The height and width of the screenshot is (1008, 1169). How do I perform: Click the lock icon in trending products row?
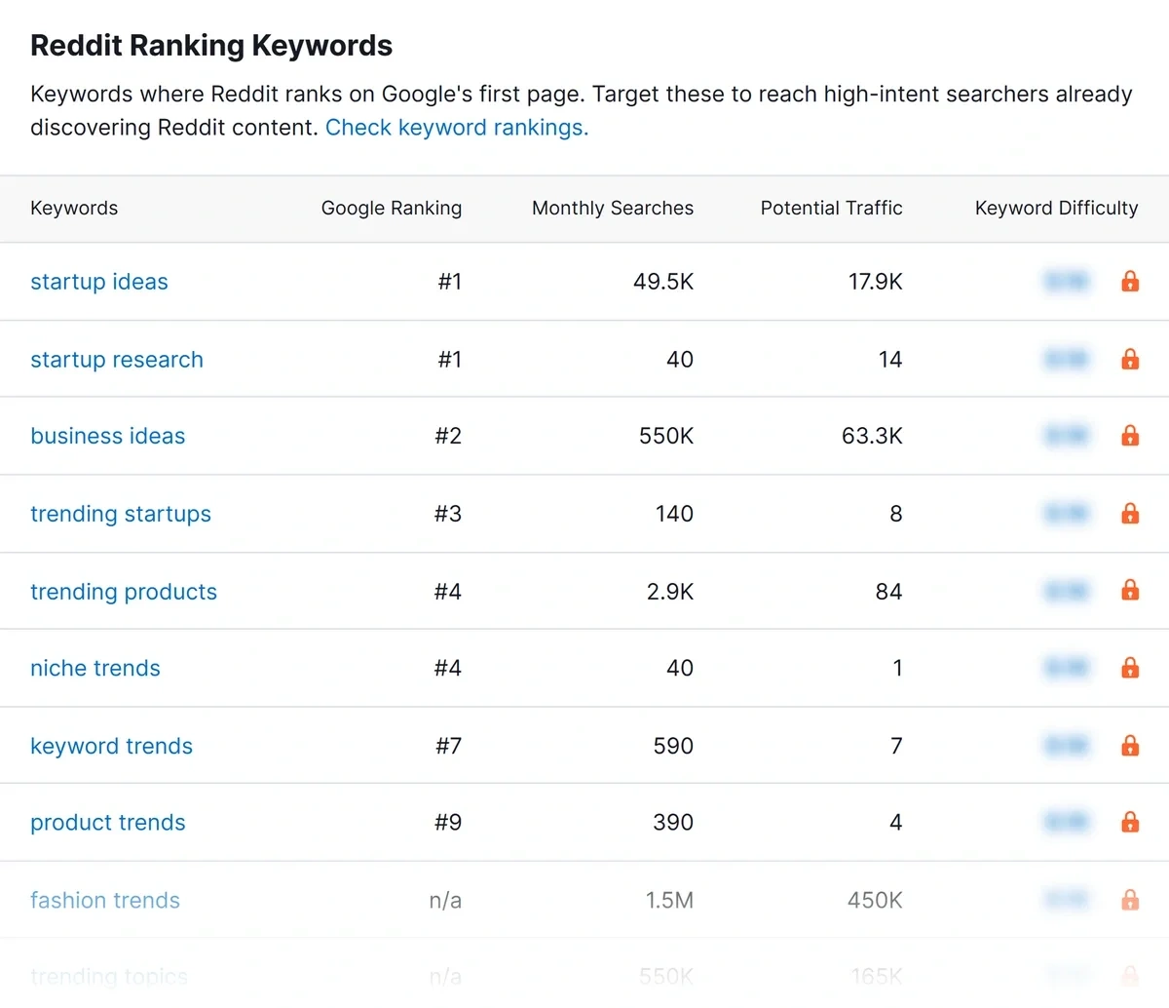point(1130,591)
